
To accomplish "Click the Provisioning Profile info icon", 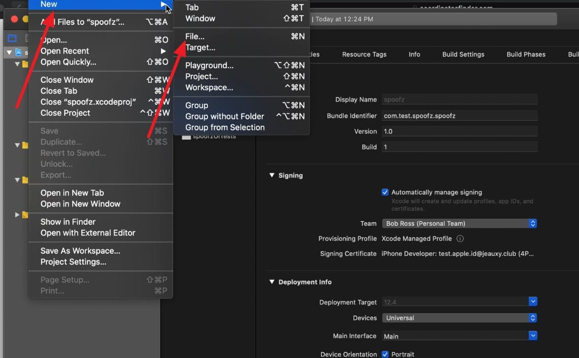I will point(460,238).
